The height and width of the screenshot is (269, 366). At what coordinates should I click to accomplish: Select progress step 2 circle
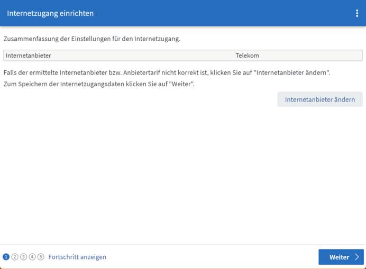[x=15, y=257]
